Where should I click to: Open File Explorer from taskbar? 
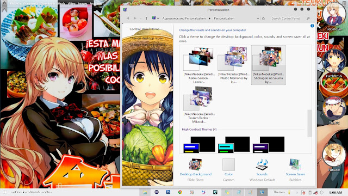pyautogui.click(x=145, y=192)
